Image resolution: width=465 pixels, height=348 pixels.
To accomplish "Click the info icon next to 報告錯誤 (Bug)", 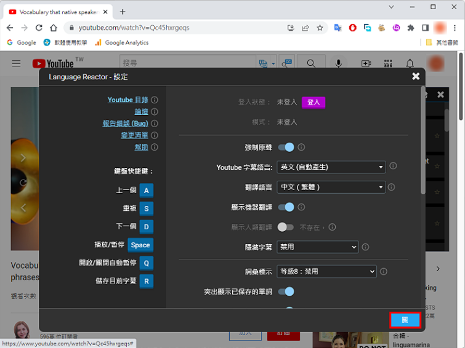I will (x=155, y=124).
